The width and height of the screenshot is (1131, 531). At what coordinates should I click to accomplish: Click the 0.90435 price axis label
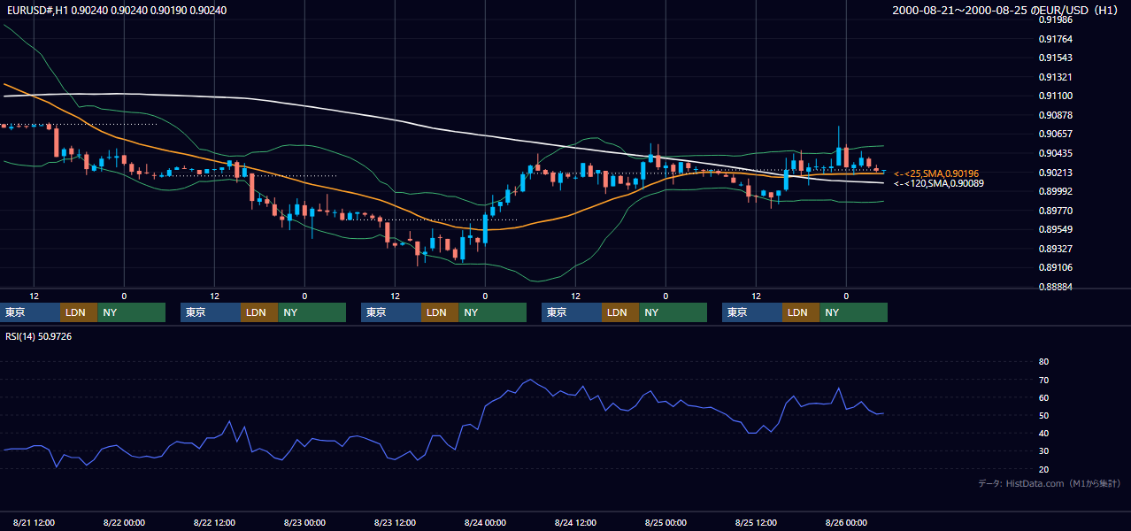pos(1056,153)
